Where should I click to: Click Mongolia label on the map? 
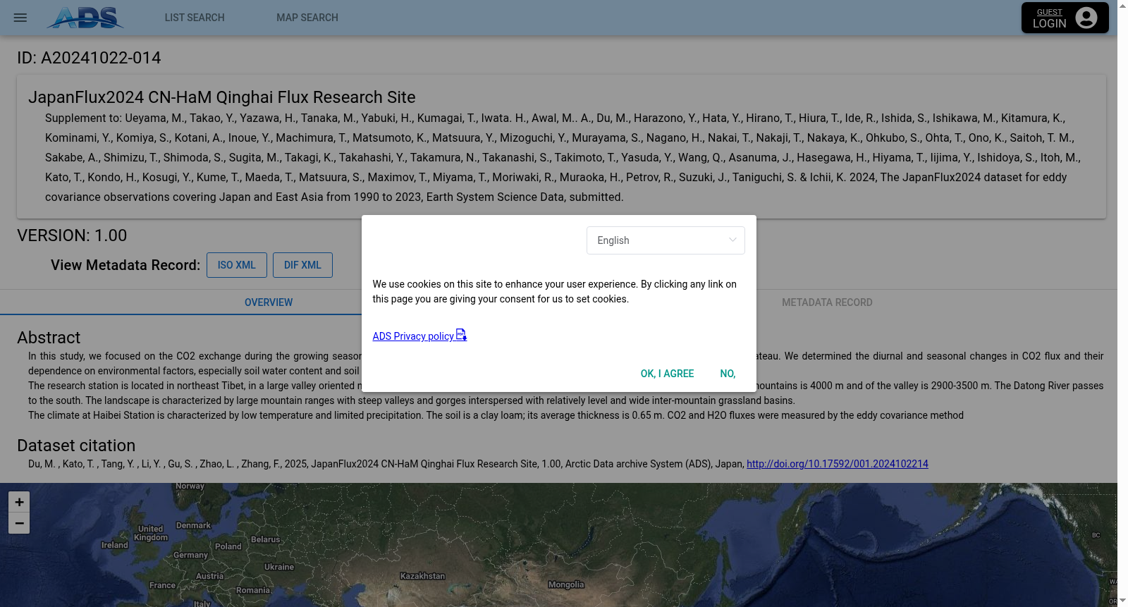(566, 584)
